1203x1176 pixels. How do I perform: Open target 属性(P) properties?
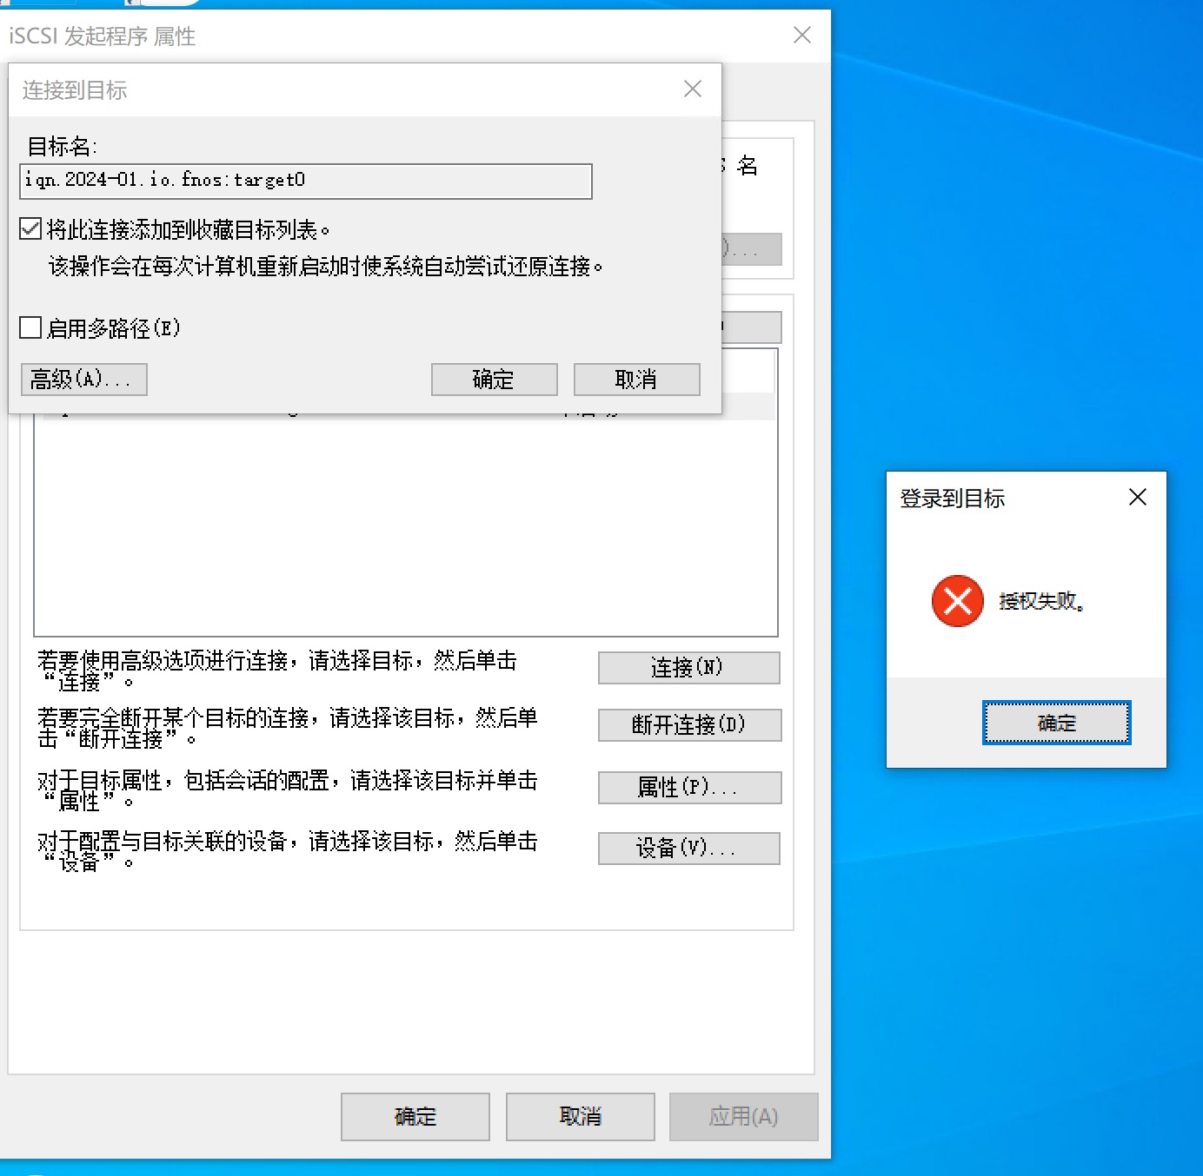[x=688, y=787]
